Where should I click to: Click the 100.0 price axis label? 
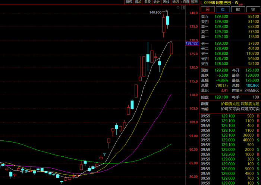[x=194, y=122]
